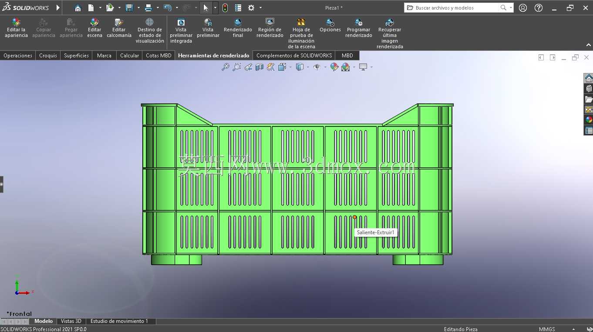Screen dimensions: 593x332
Task: Open the search box dropdown arrow
Action: (511, 8)
